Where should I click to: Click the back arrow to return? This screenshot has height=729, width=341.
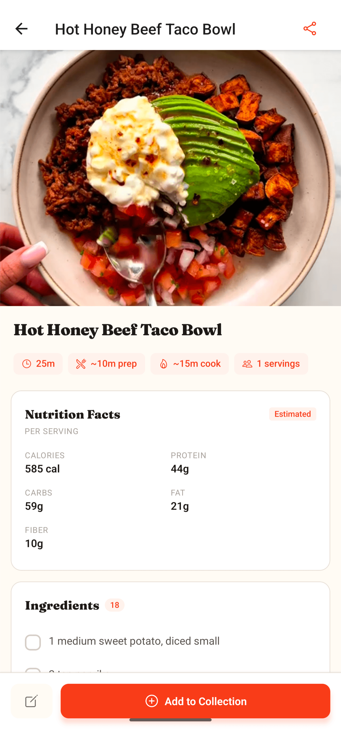tap(21, 28)
